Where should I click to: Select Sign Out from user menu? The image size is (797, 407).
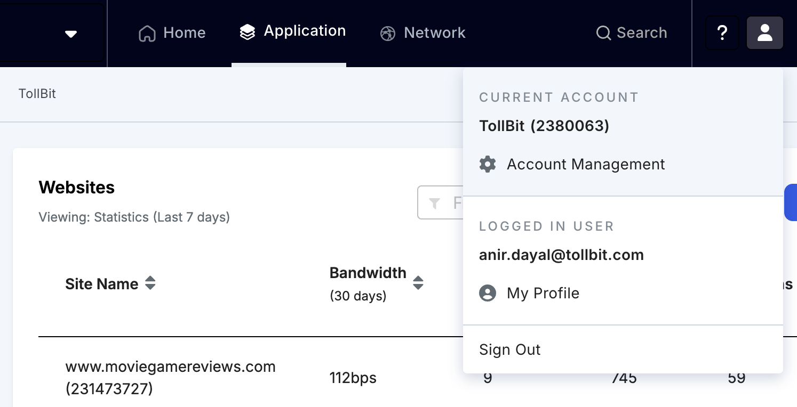click(509, 349)
